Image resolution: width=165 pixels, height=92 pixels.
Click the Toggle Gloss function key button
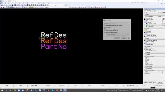pos(130,86)
